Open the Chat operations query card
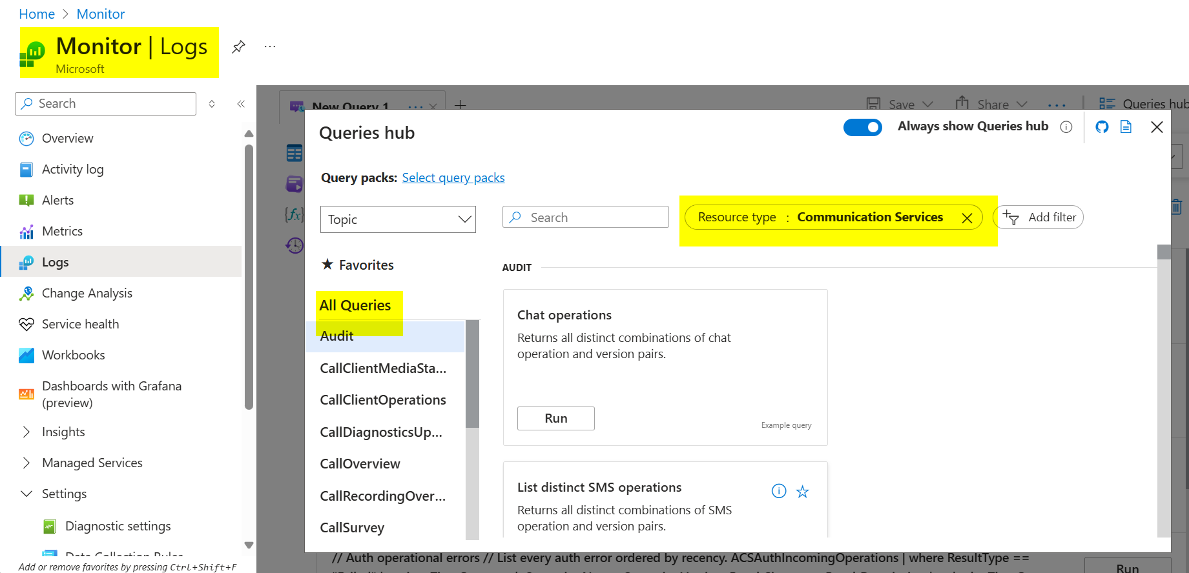 (665, 367)
